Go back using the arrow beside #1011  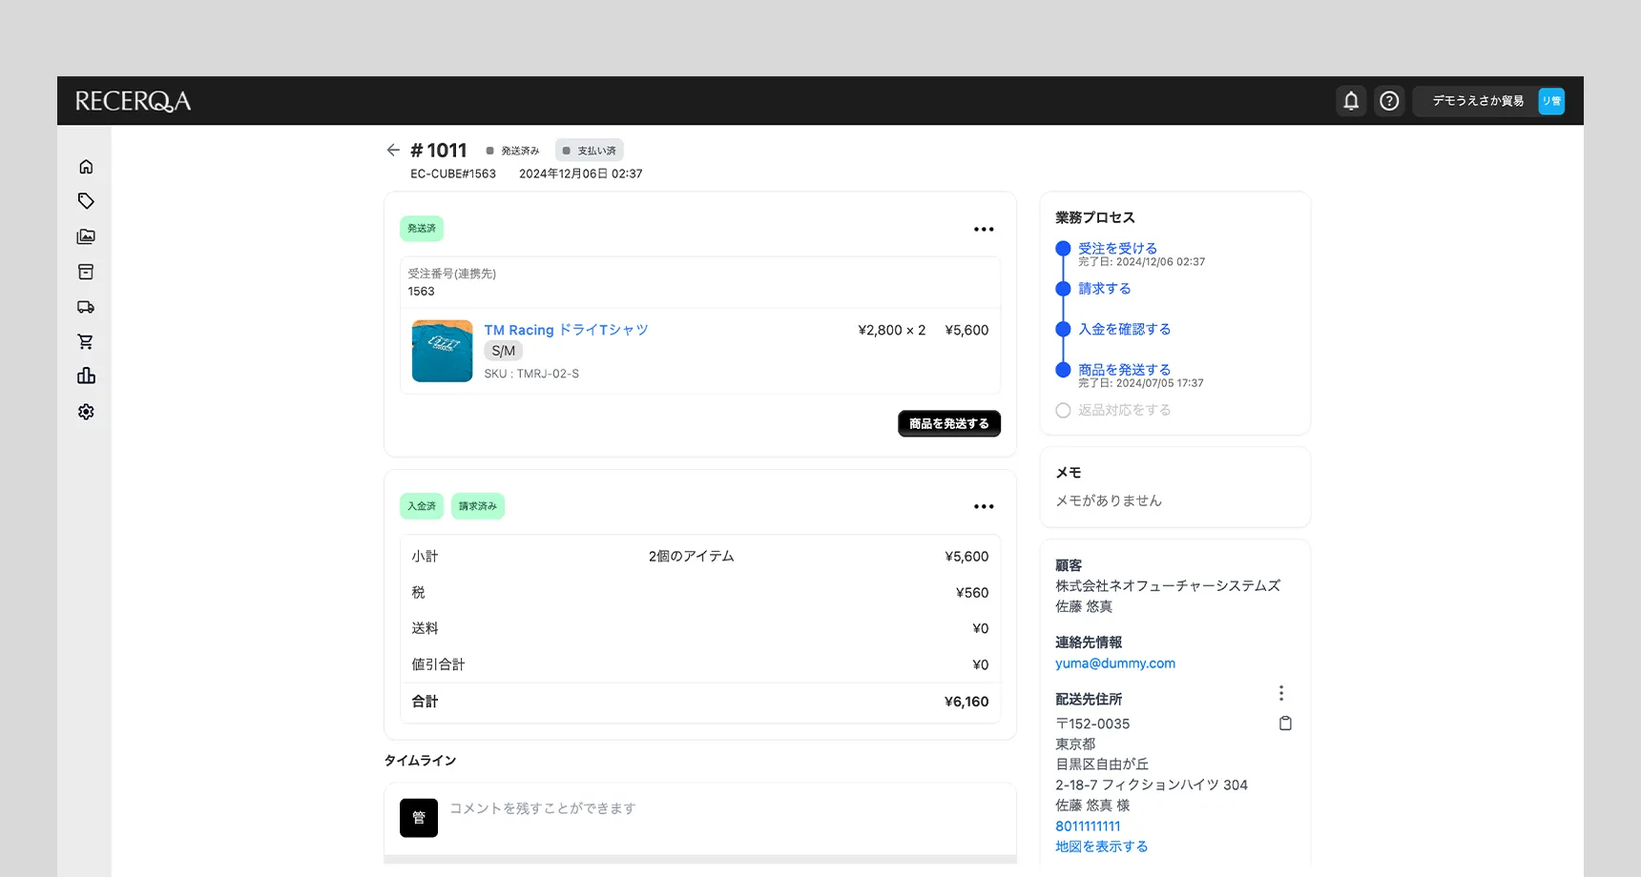click(393, 151)
